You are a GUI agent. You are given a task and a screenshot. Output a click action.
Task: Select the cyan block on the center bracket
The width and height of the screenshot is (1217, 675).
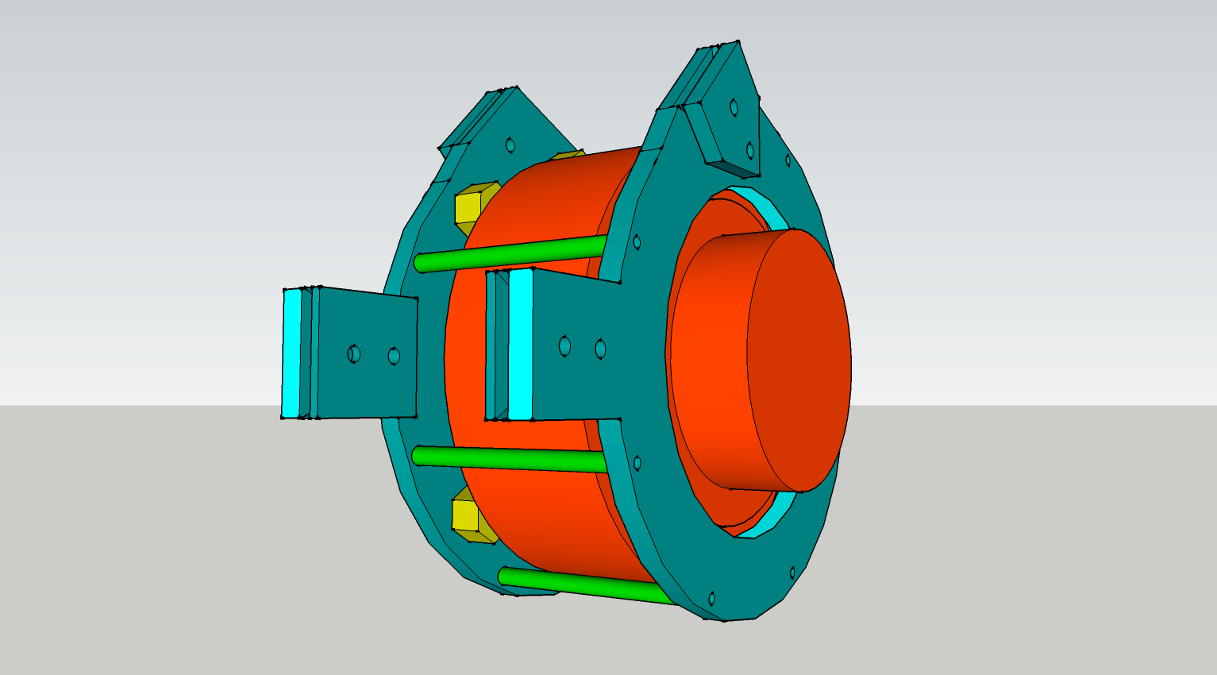pos(520,344)
